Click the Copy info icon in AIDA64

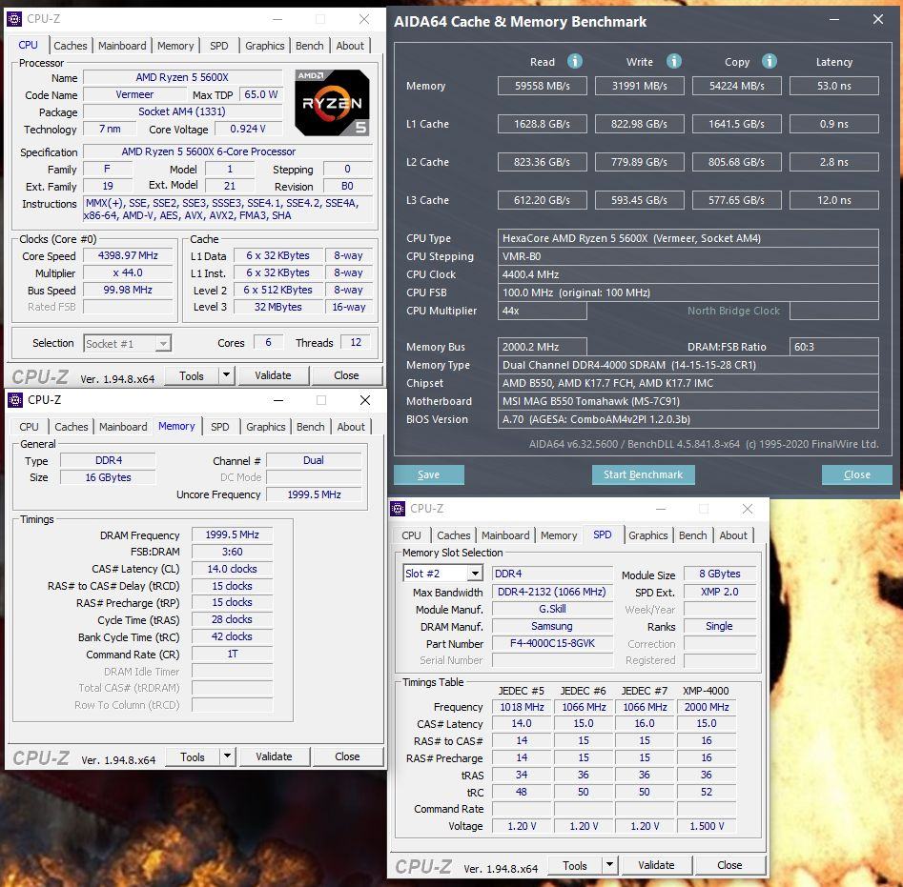[769, 61]
